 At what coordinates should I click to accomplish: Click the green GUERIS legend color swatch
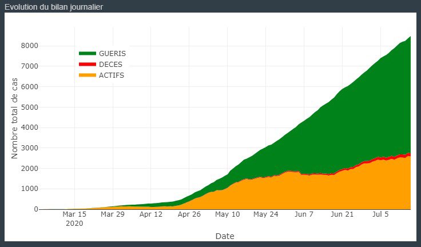click(88, 53)
